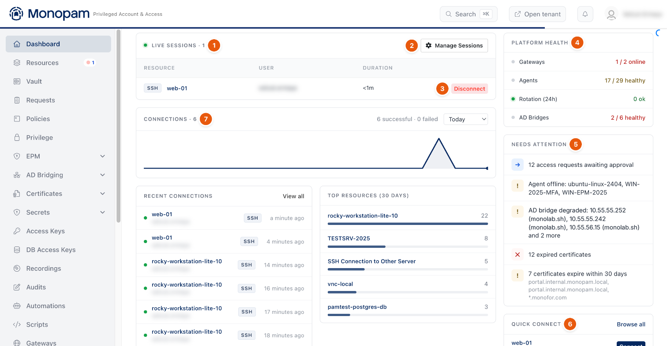
Task: Click Browse all in Quick Connect
Action: click(x=631, y=324)
